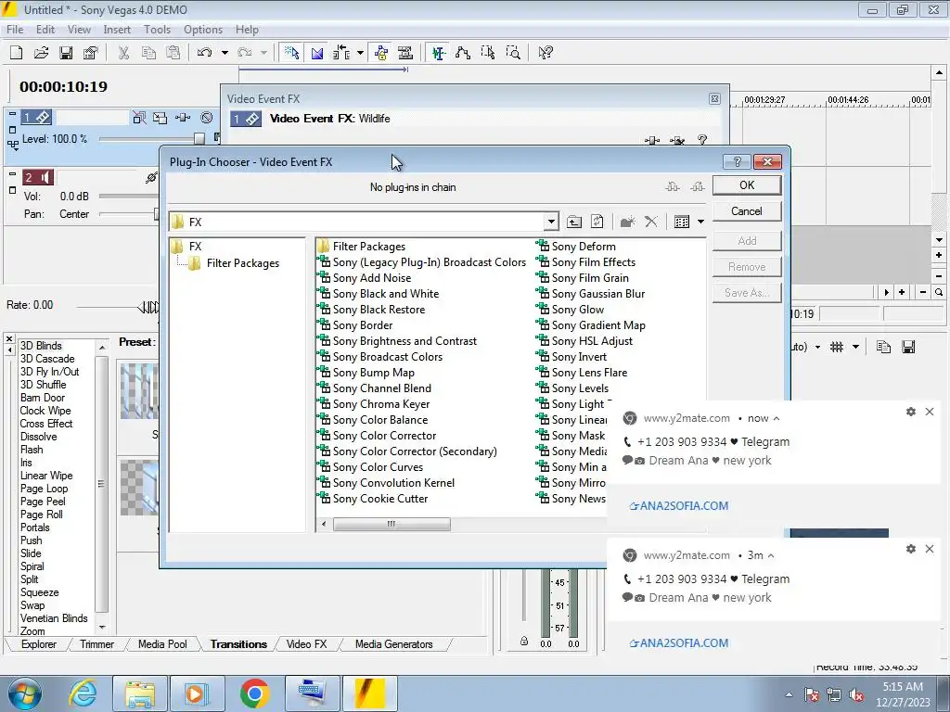Click the New Folder icon in Plug-In Chooser

pos(628,222)
